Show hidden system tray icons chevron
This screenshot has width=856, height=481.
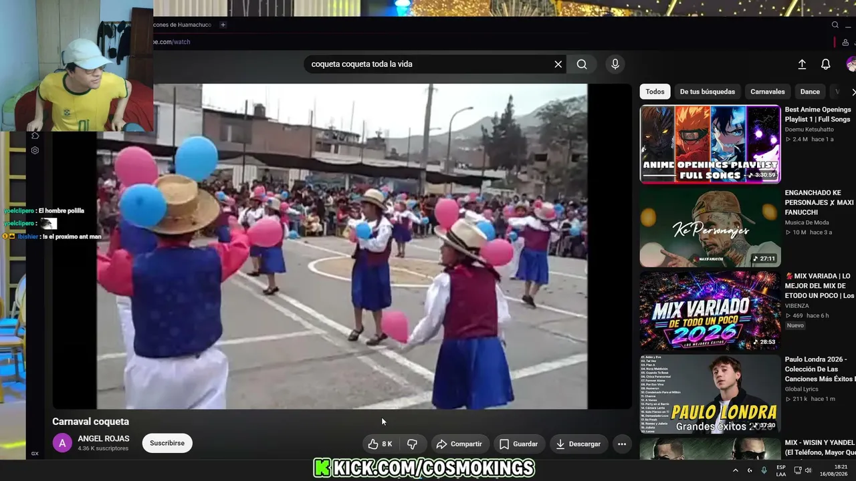(736, 470)
